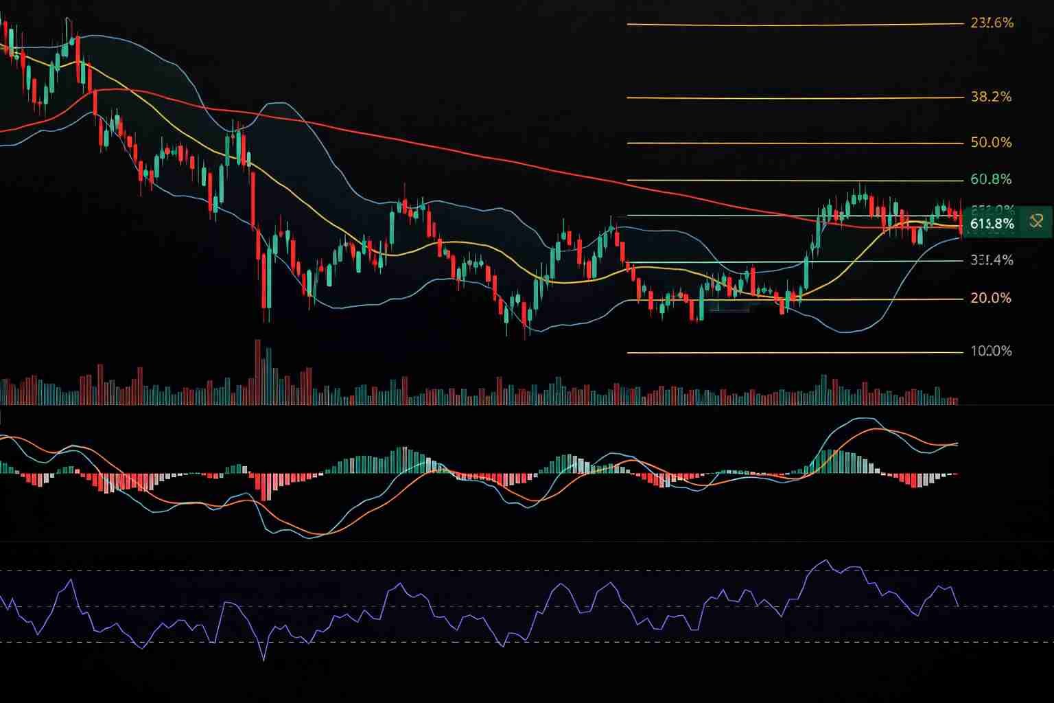Select the 38.2% Fibonacci level label
Screen dimensions: 1054x703
pyautogui.click(x=991, y=97)
